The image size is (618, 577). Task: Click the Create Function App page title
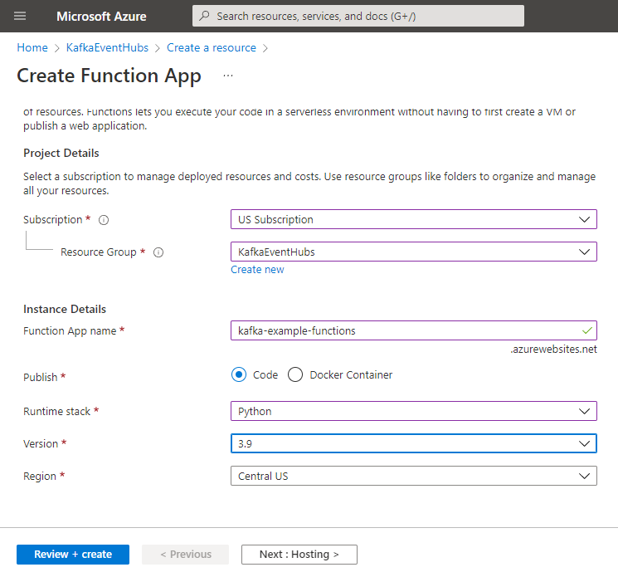click(x=109, y=76)
